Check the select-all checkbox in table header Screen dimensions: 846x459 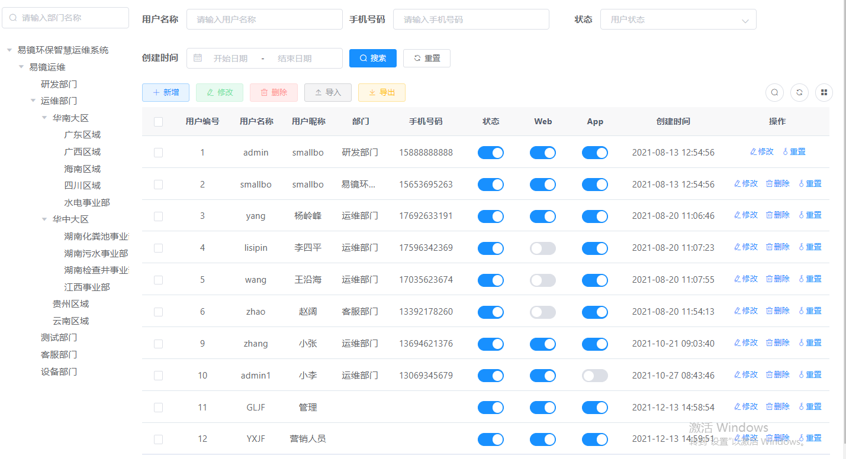pyautogui.click(x=158, y=122)
